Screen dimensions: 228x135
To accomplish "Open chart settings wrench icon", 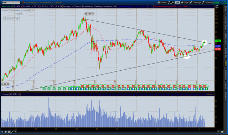I will [172, 2].
